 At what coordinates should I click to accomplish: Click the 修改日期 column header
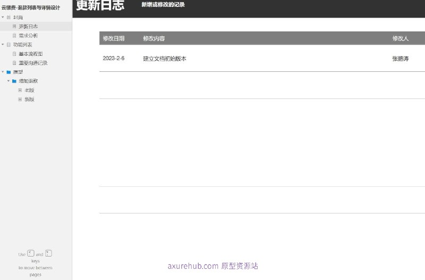point(114,38)
